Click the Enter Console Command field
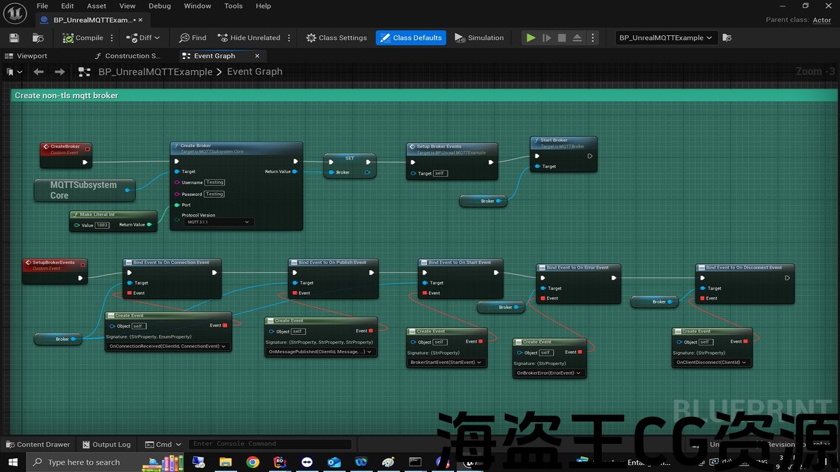 (270, 444)
